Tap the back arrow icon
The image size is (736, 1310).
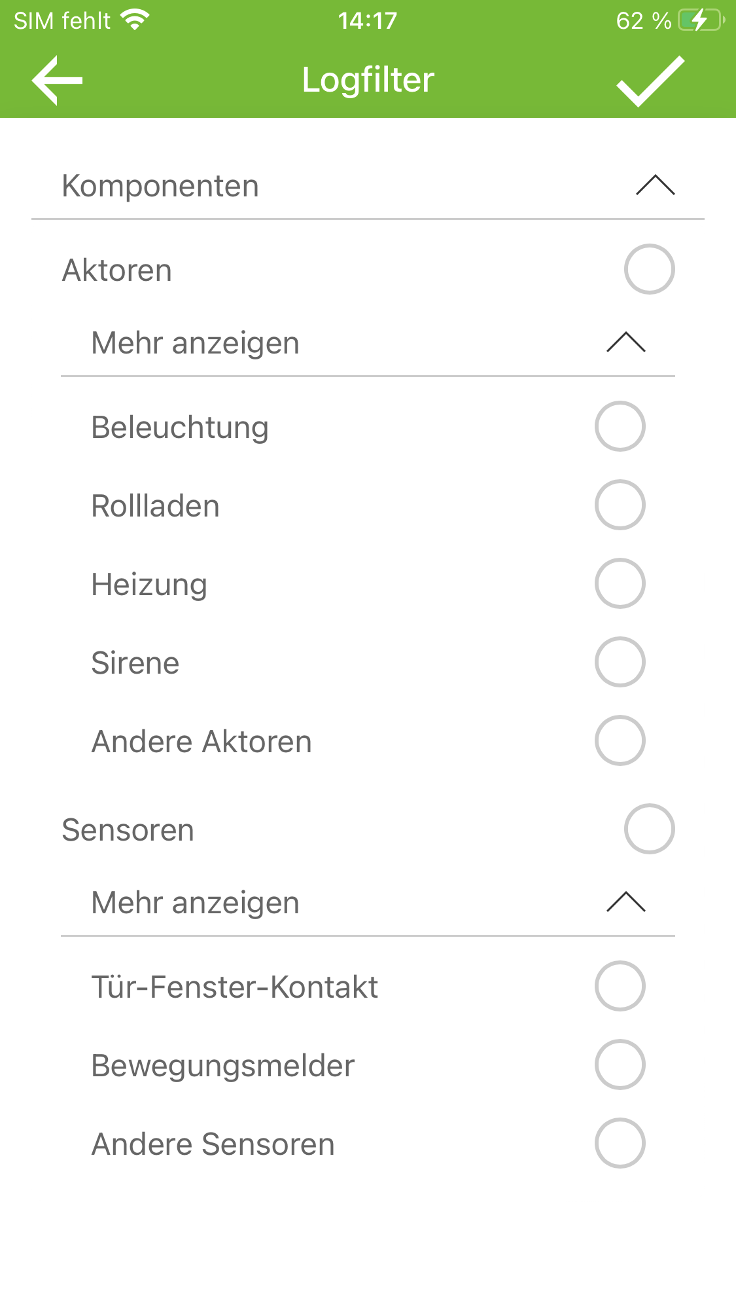coord(58,81)
